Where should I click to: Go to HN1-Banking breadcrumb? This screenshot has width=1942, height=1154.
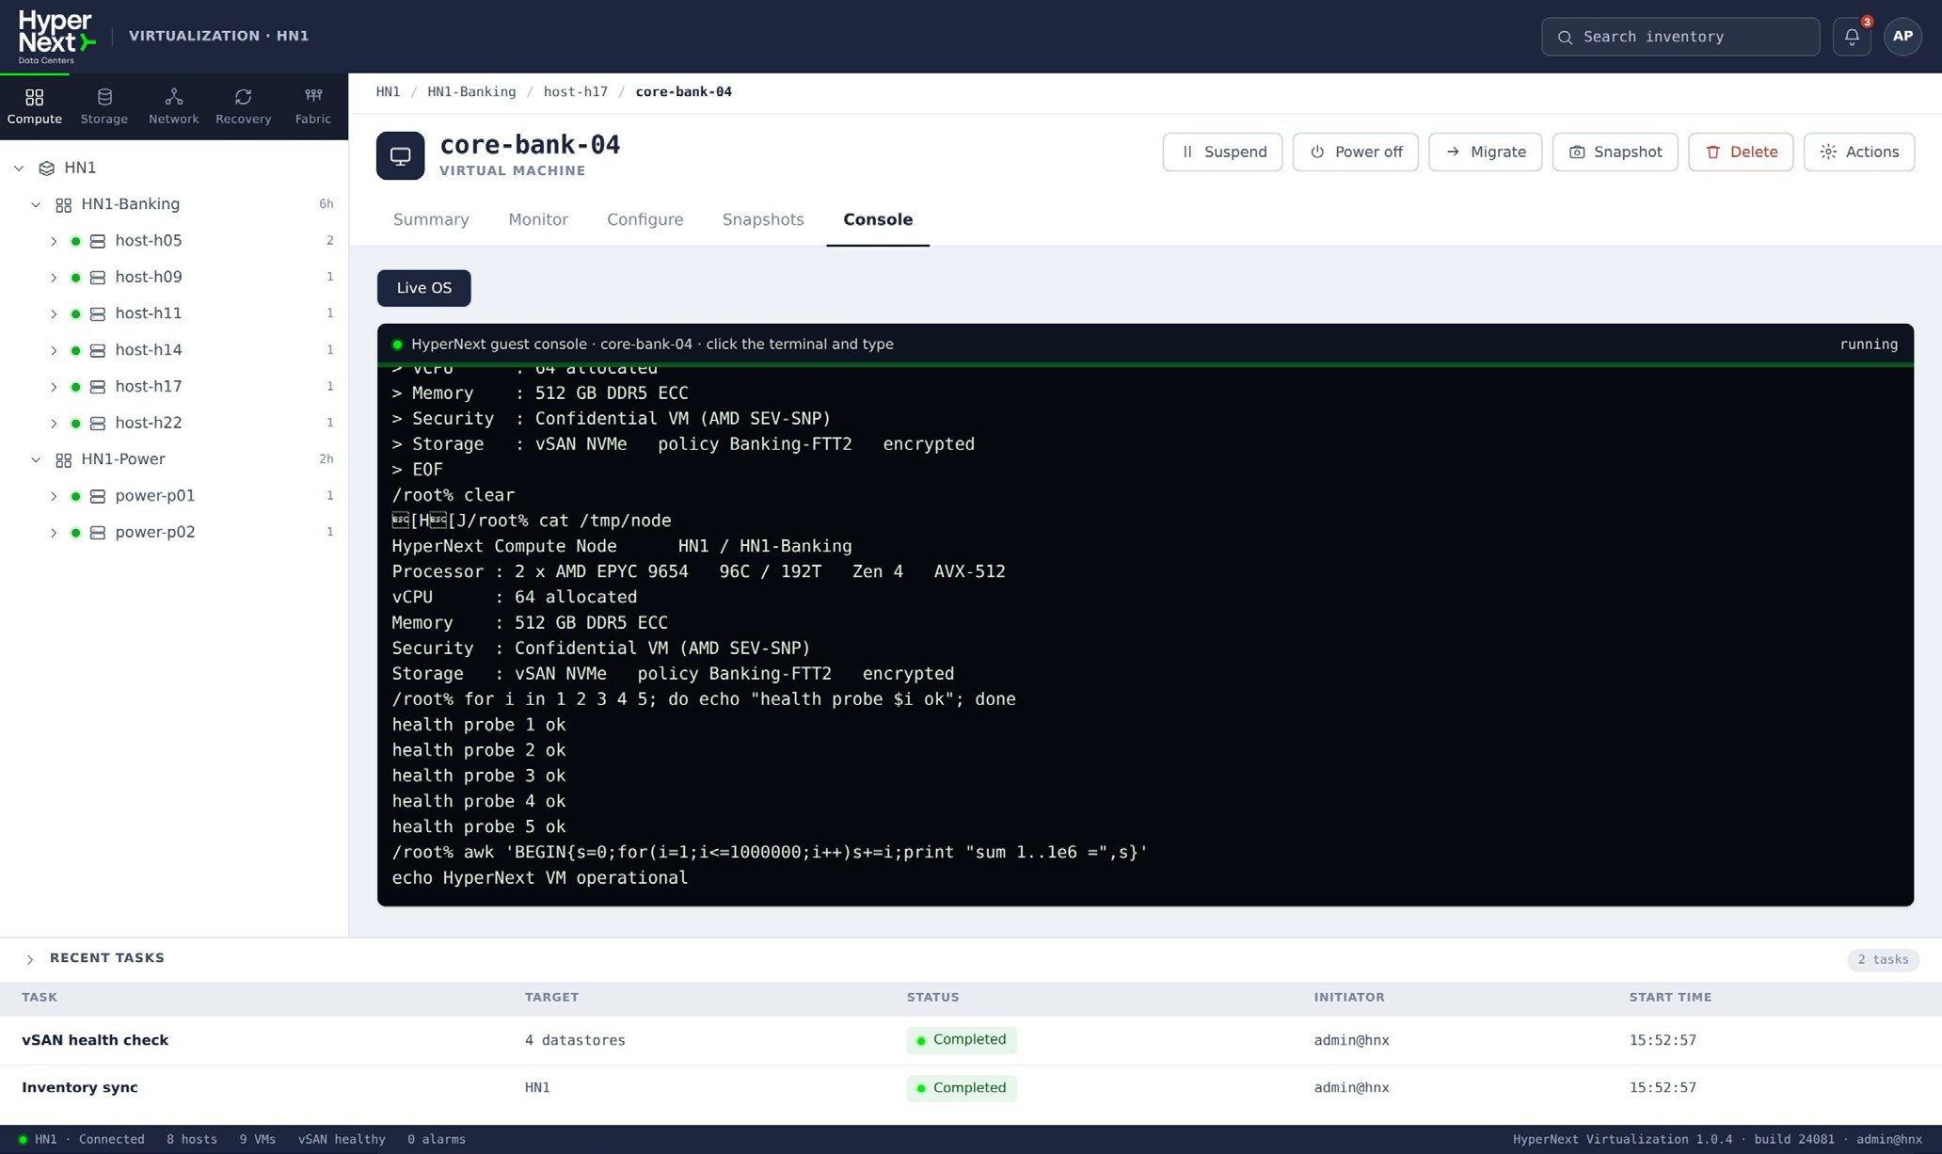[x=471, y=92]
